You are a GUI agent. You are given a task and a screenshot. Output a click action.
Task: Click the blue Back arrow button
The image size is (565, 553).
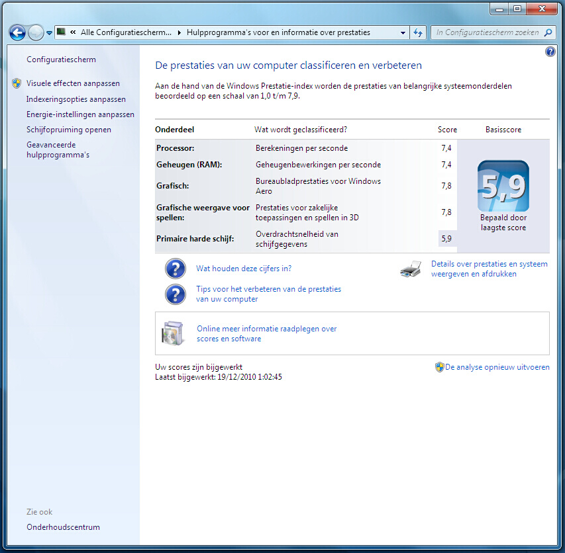(17, 32)
